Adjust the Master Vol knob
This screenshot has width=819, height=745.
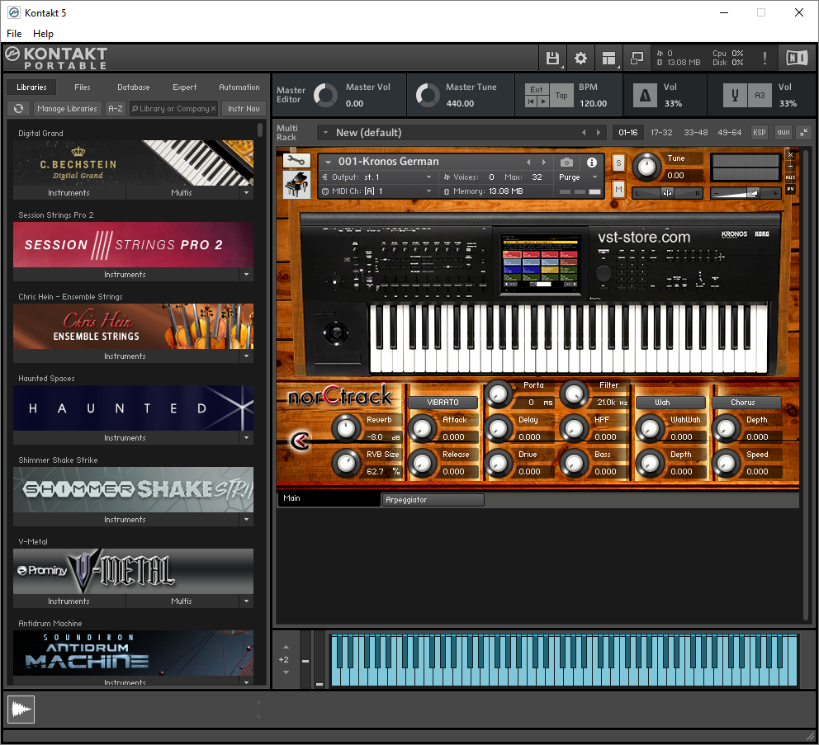pos(325,96)
